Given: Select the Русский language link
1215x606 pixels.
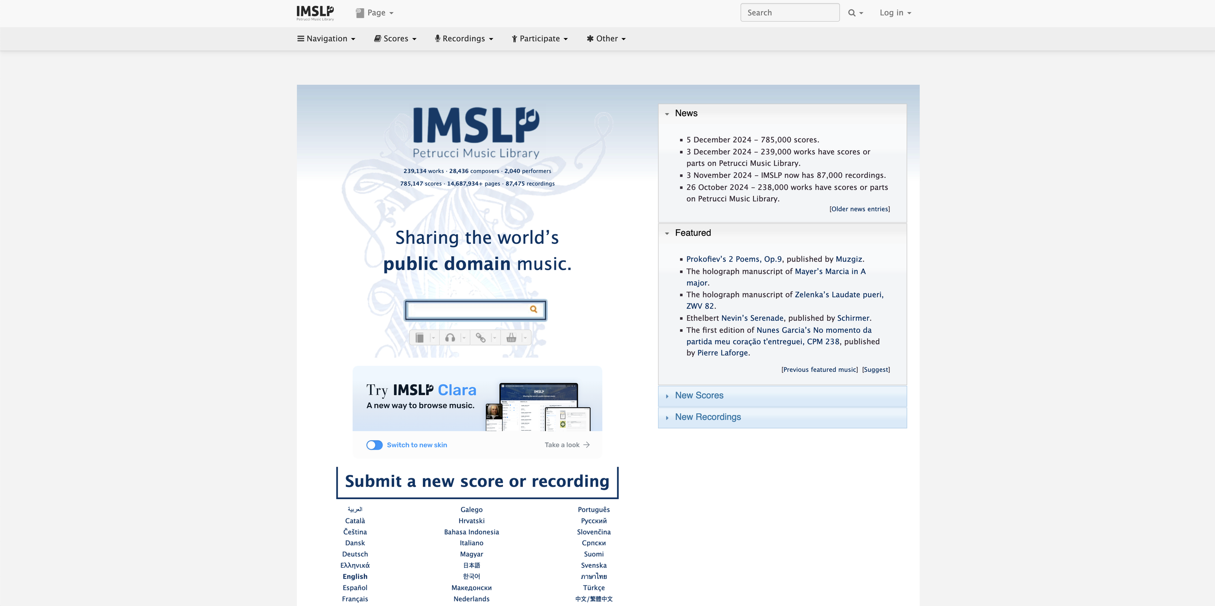Looking at the screenshot, I should [x=594, y=520].
